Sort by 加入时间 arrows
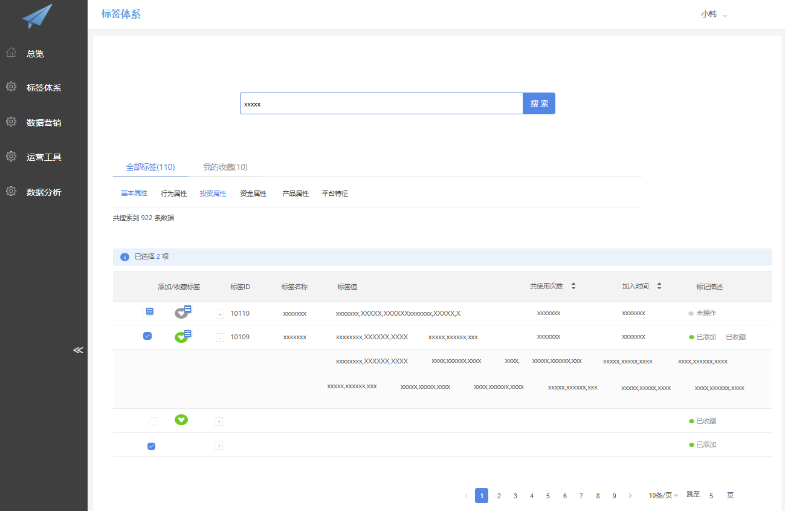 click(659, 286)
